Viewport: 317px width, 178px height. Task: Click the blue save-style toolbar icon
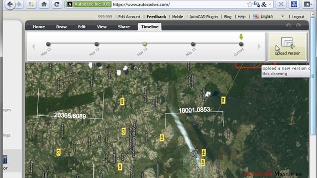tap(294, 4)
